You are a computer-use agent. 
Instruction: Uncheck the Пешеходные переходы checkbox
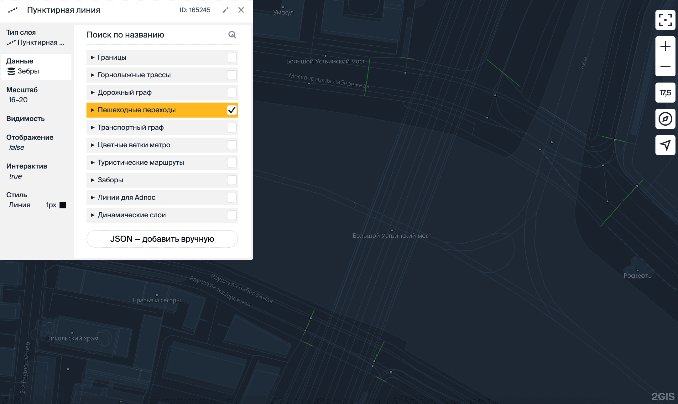[x=232, y=110]
